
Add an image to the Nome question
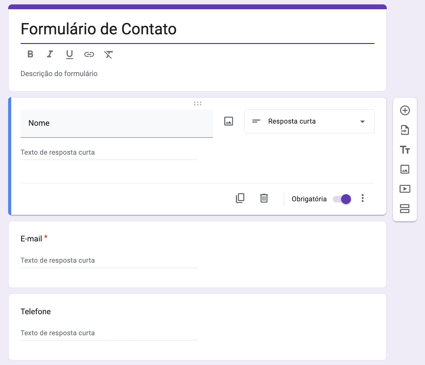228,121
